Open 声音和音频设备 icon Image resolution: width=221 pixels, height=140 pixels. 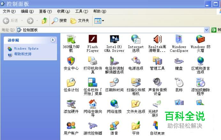[x=157, y=82]
